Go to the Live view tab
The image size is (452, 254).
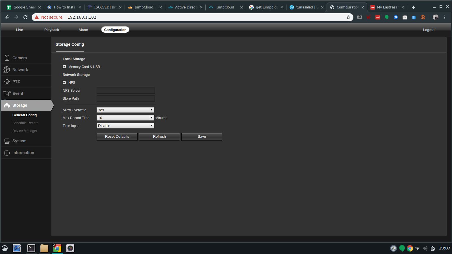19,30
